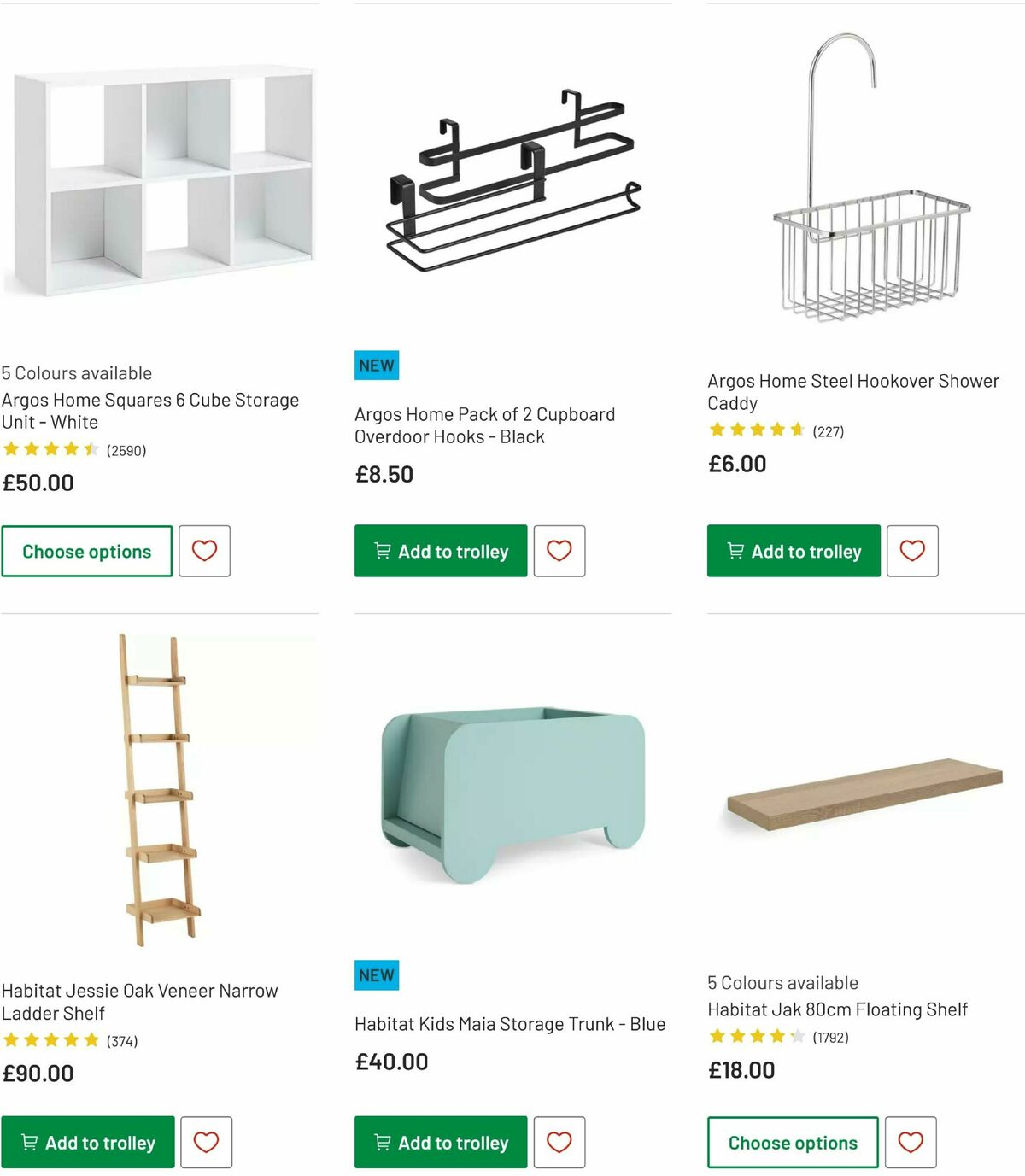Click Choose options for Jak 80cm Floating Shelf
Image resolution: width=1025 pixels, height=1176 pixels.
792,1142
